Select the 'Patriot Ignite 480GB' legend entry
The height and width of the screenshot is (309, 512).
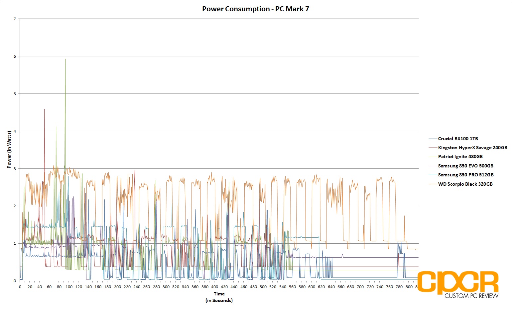coord(456,156)
